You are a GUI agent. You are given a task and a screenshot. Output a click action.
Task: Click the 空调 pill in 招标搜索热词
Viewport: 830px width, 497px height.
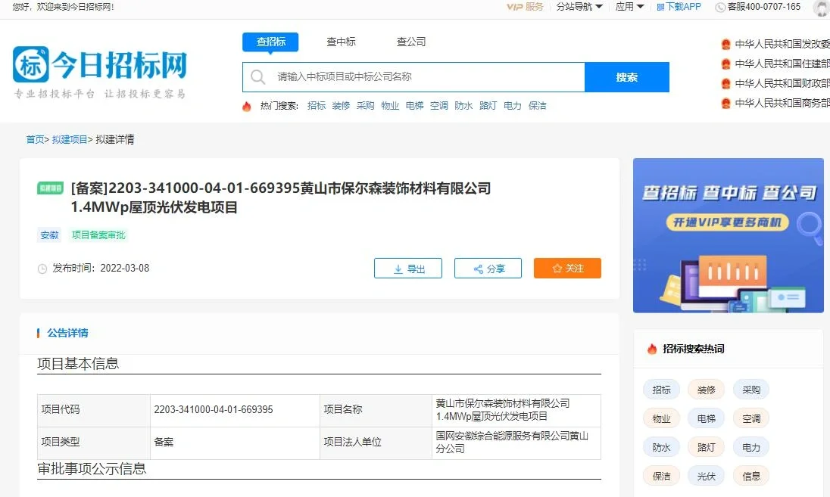[751, 419]
